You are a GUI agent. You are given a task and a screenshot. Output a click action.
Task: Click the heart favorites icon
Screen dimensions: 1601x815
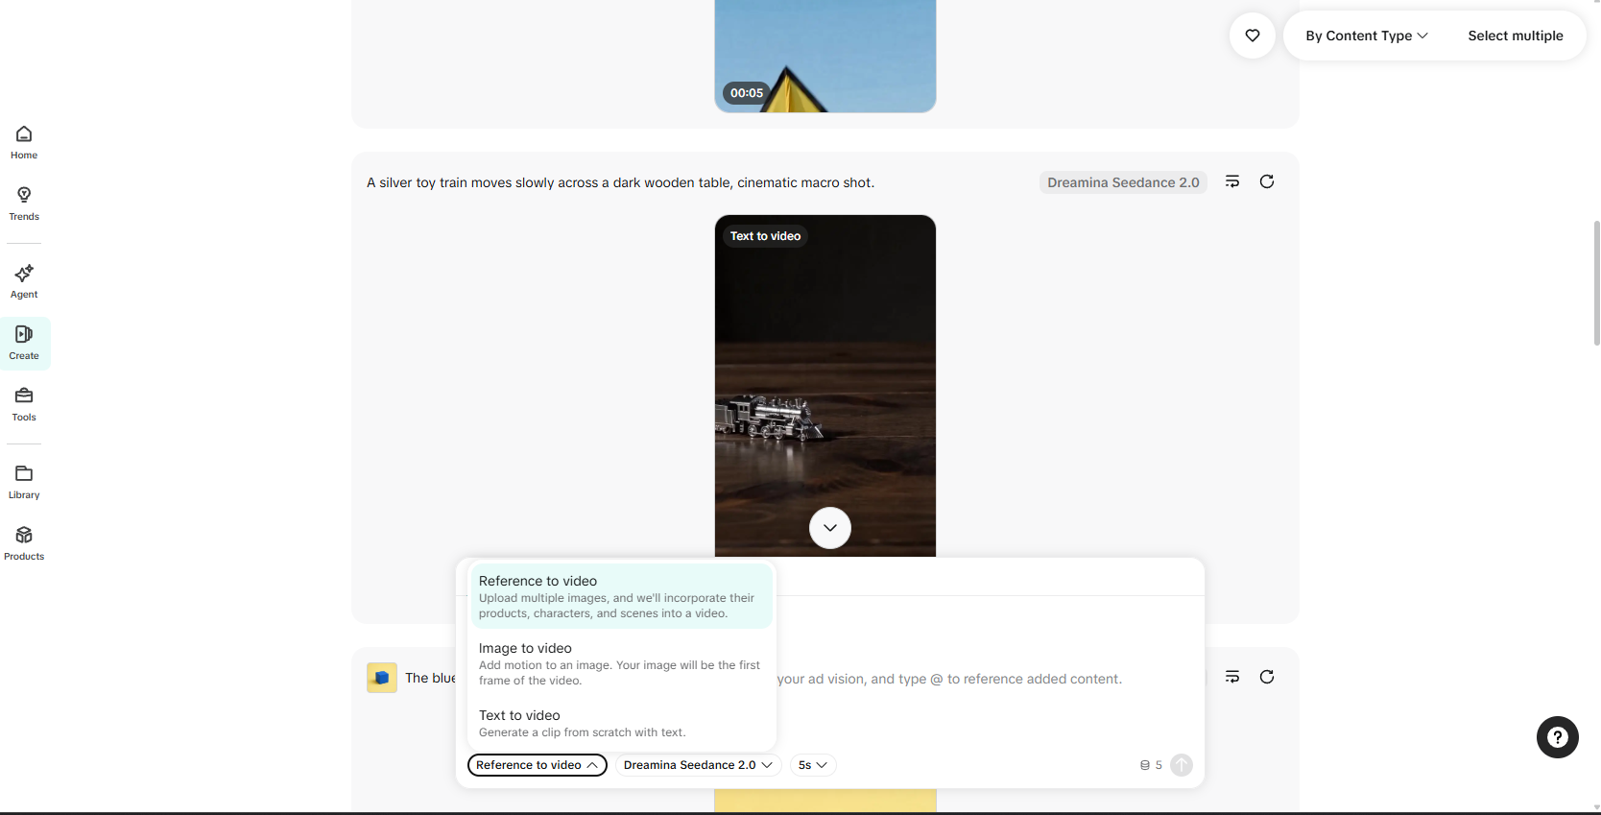click(x=1252, y=36)
